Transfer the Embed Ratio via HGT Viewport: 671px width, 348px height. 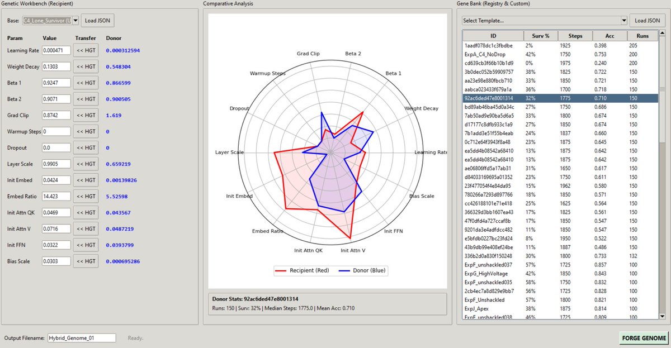(x=86, y=196)
